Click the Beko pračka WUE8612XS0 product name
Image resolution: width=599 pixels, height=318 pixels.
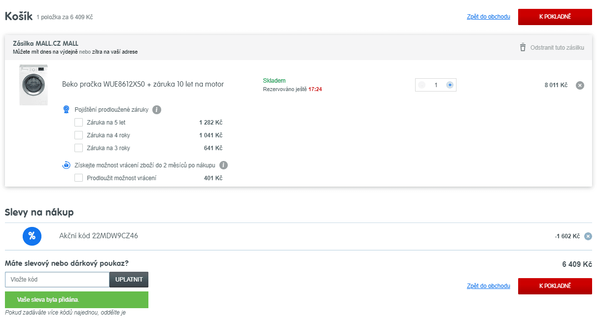[x=143, y=84]
